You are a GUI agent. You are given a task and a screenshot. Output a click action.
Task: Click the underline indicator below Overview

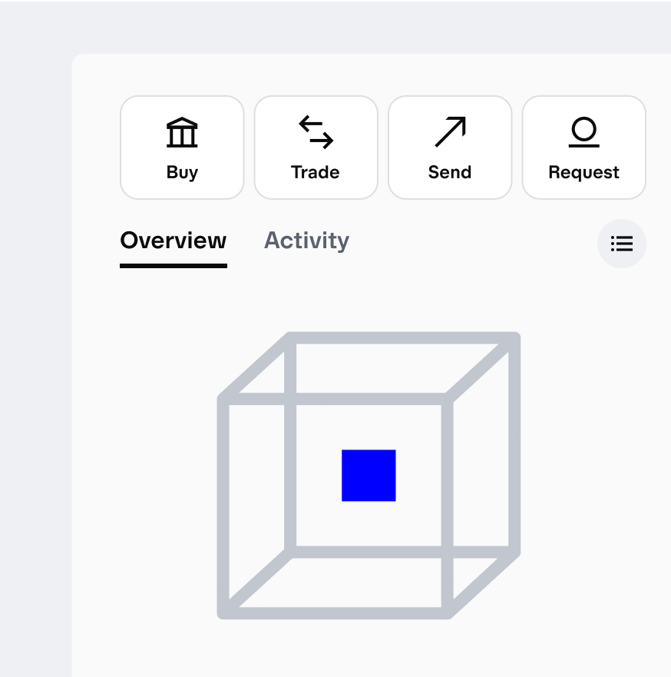tap(173, 265)
